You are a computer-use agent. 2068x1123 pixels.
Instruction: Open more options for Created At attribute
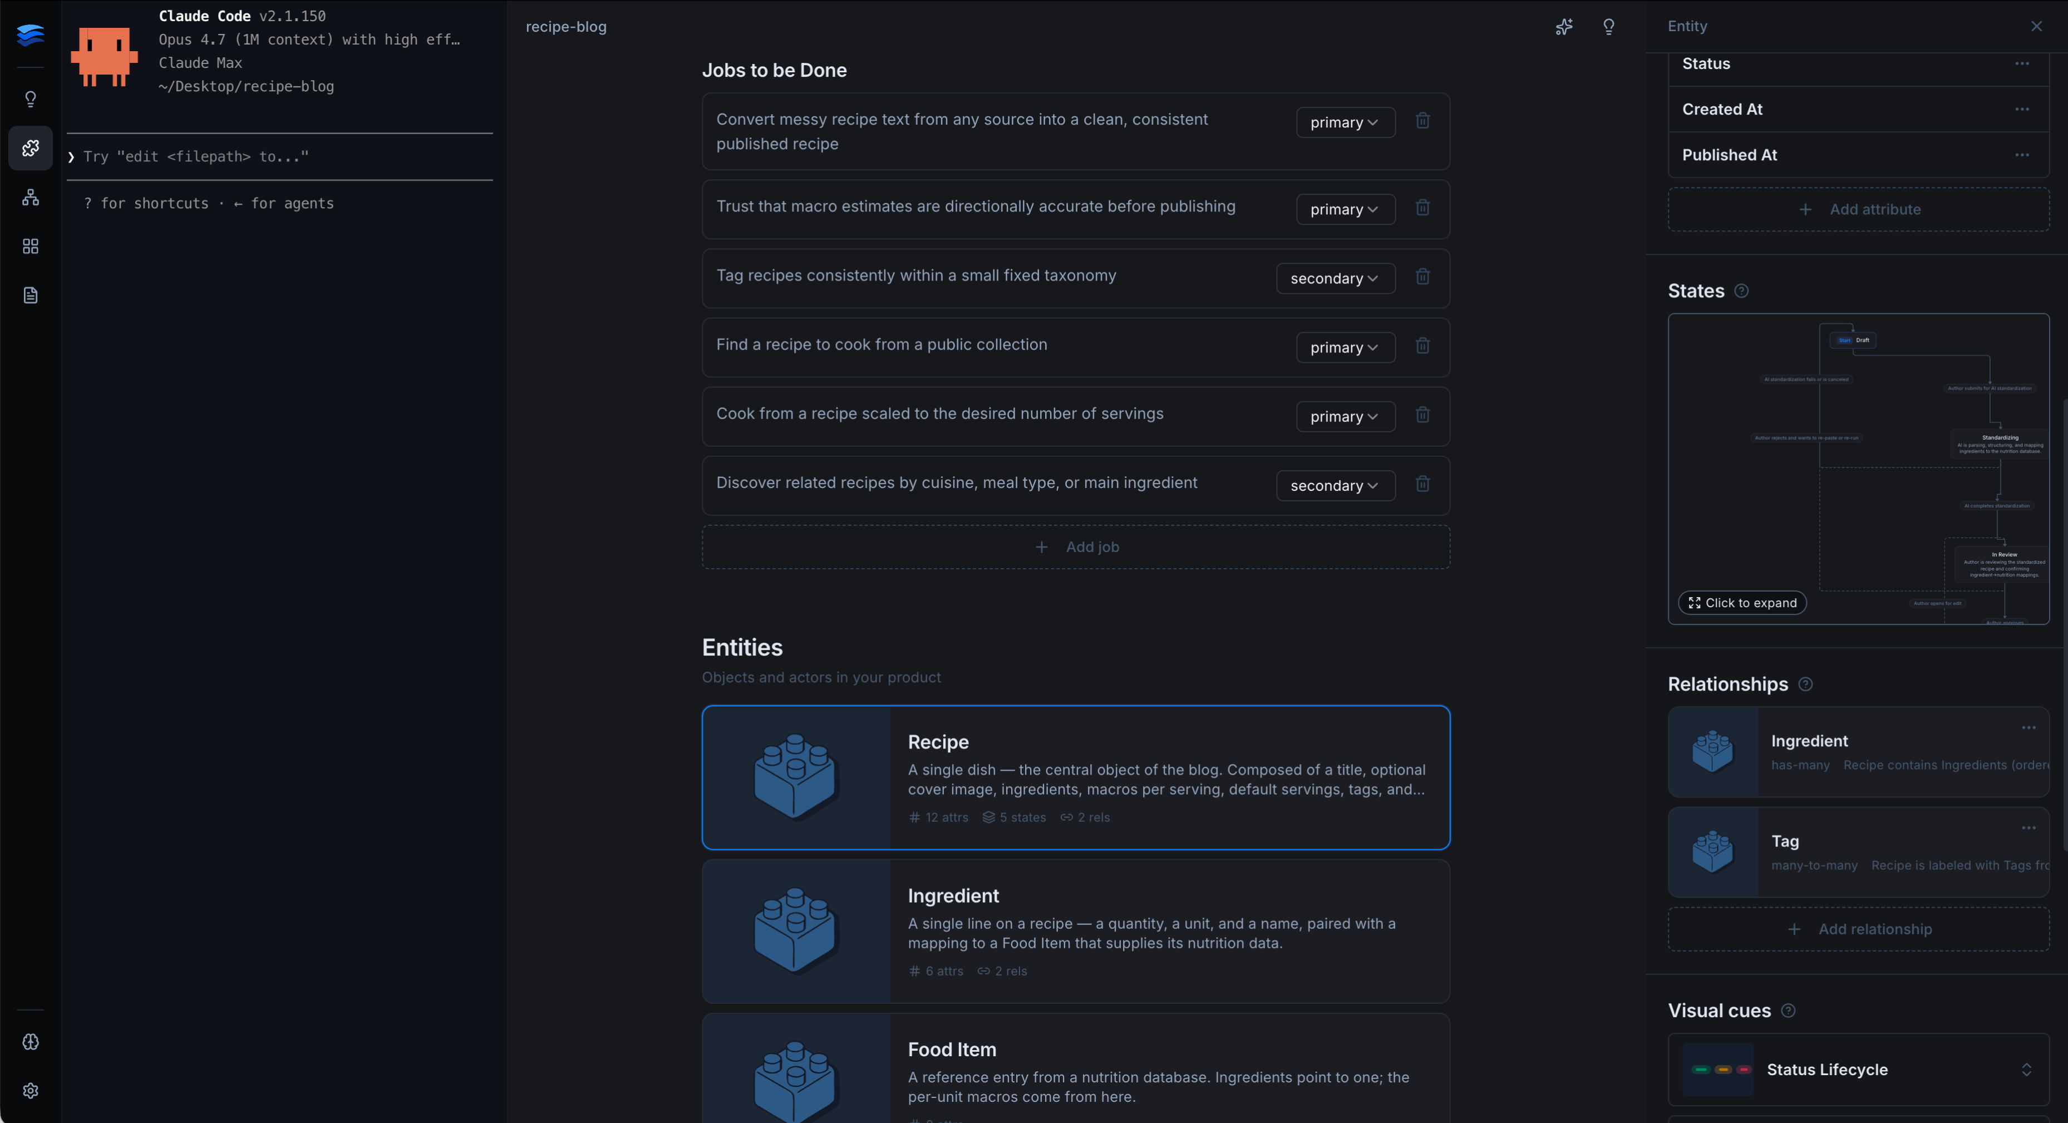click(2021, 109)
